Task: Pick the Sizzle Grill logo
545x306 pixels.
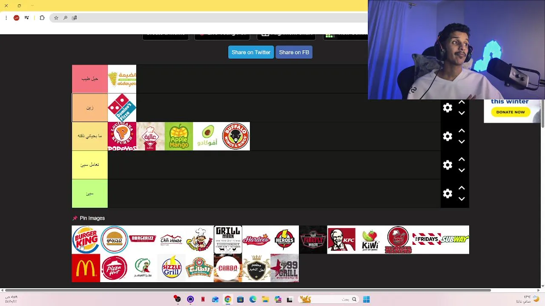Action: 171,268
